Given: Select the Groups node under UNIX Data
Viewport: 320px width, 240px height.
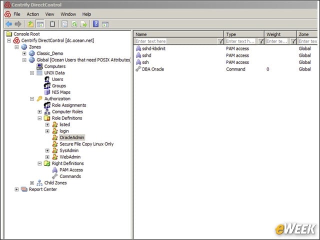Looking at the screenshot, I should coord(59,85).
